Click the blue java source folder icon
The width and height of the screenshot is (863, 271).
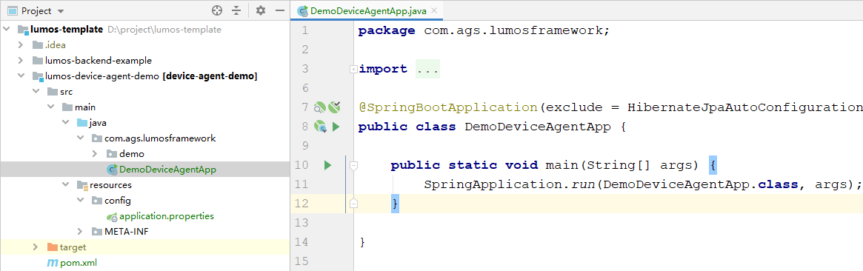click(x=82, y=123)
